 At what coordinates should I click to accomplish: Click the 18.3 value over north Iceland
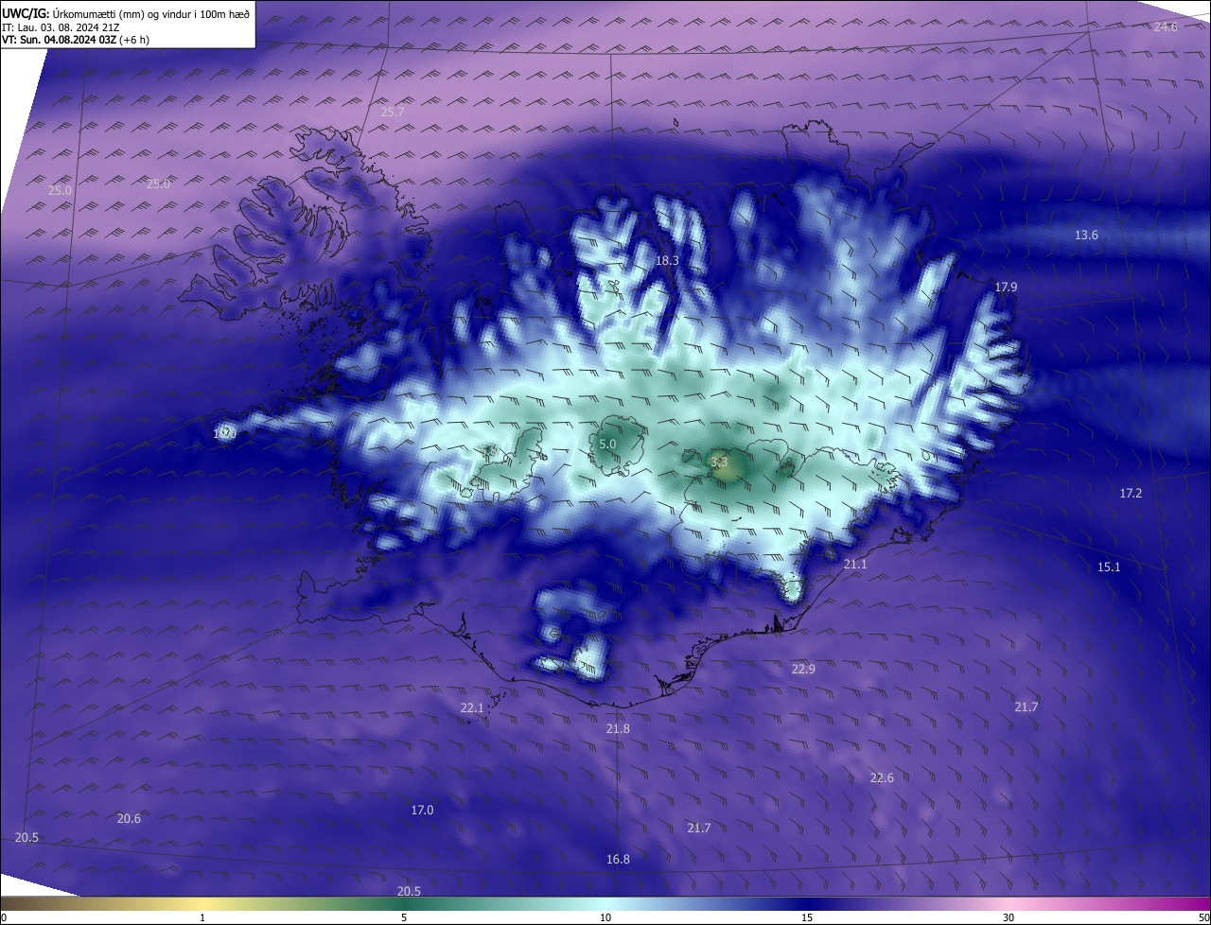click(x=667, y=260)
